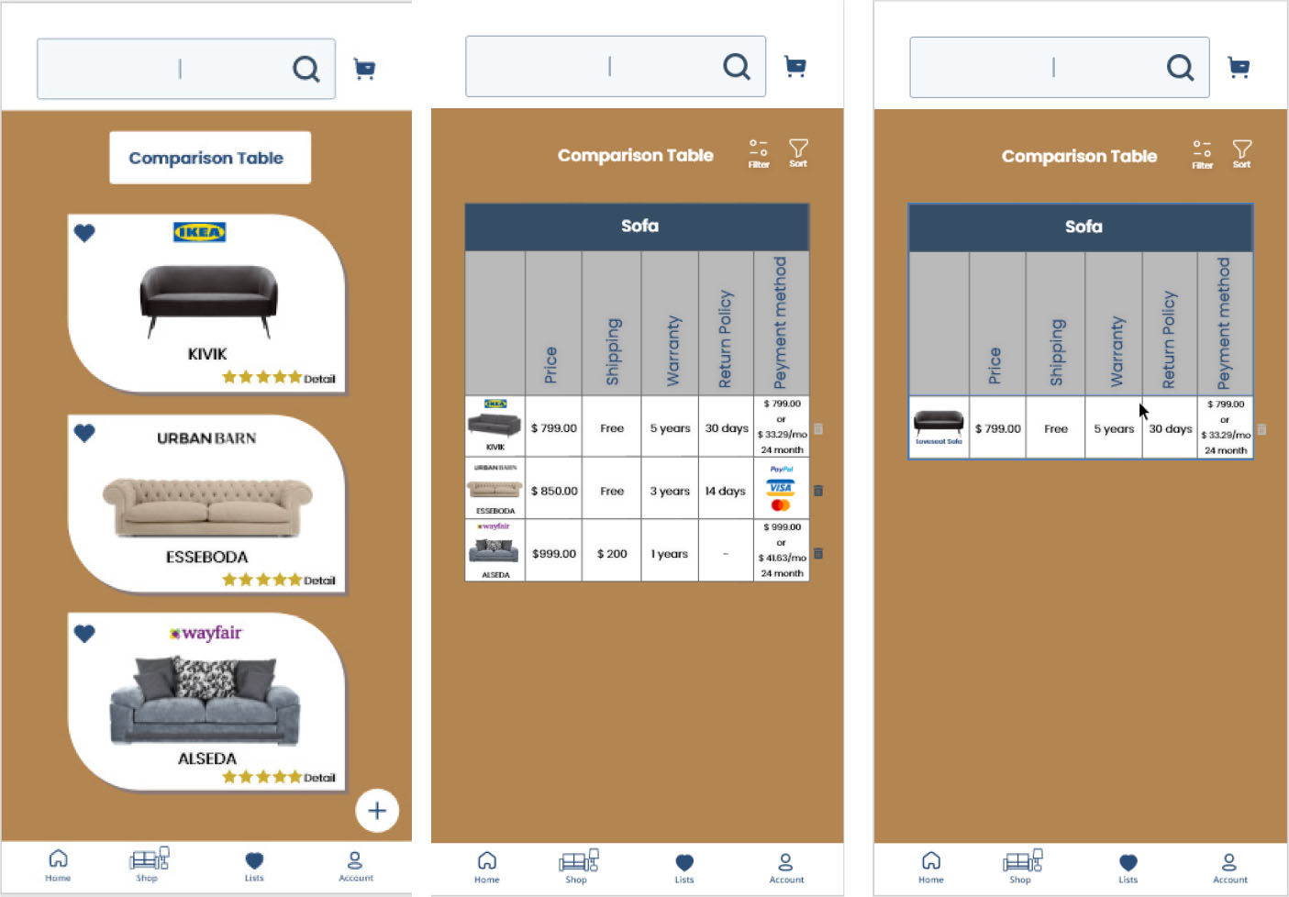This screenshot has width=1289, height=897.
Task: Remove the ALSEDA sofa row with its trash icon
Action: (x=818, y=553)
